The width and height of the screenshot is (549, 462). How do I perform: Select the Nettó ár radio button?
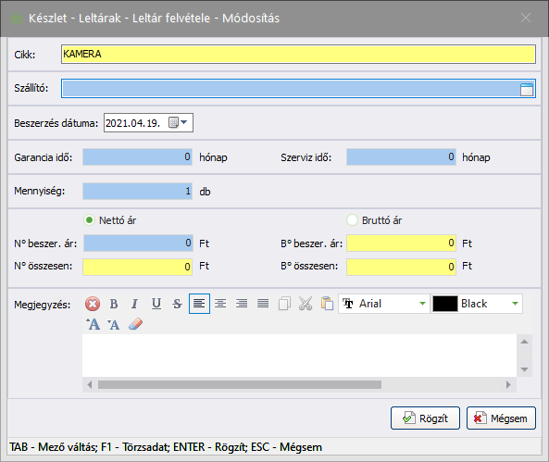coord(89,220)
